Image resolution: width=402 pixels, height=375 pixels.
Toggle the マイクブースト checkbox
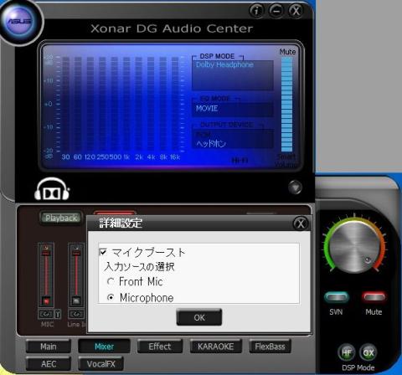(103, 252)
